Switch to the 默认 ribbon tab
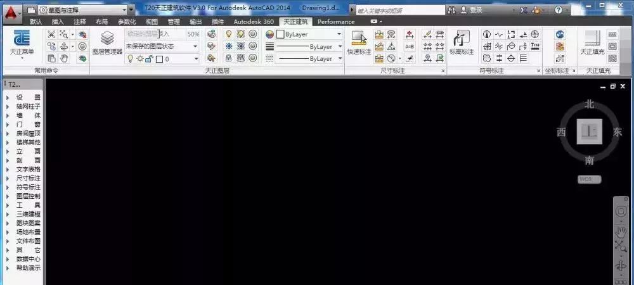This screenshot has height=285, width=634. click(36, 22)
